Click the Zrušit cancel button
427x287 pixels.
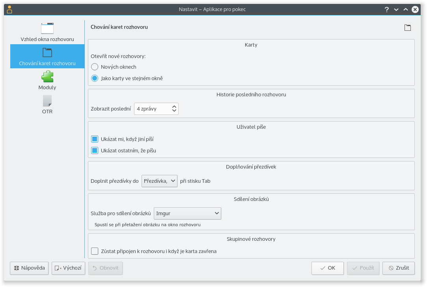(398, 268)
